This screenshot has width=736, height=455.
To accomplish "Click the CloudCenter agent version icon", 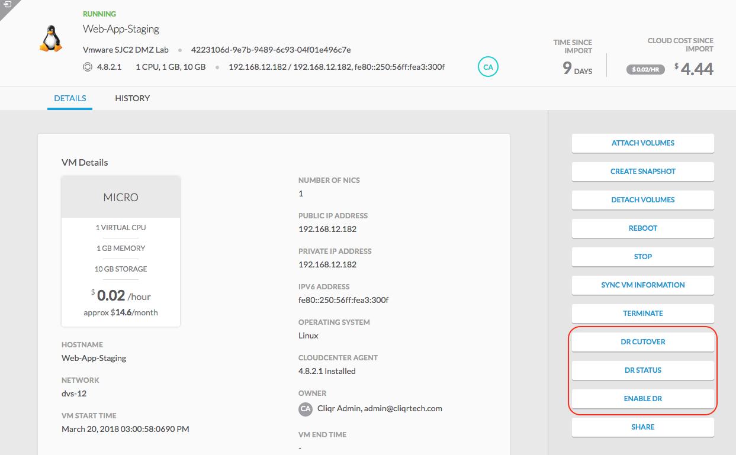I will [88, 67].
